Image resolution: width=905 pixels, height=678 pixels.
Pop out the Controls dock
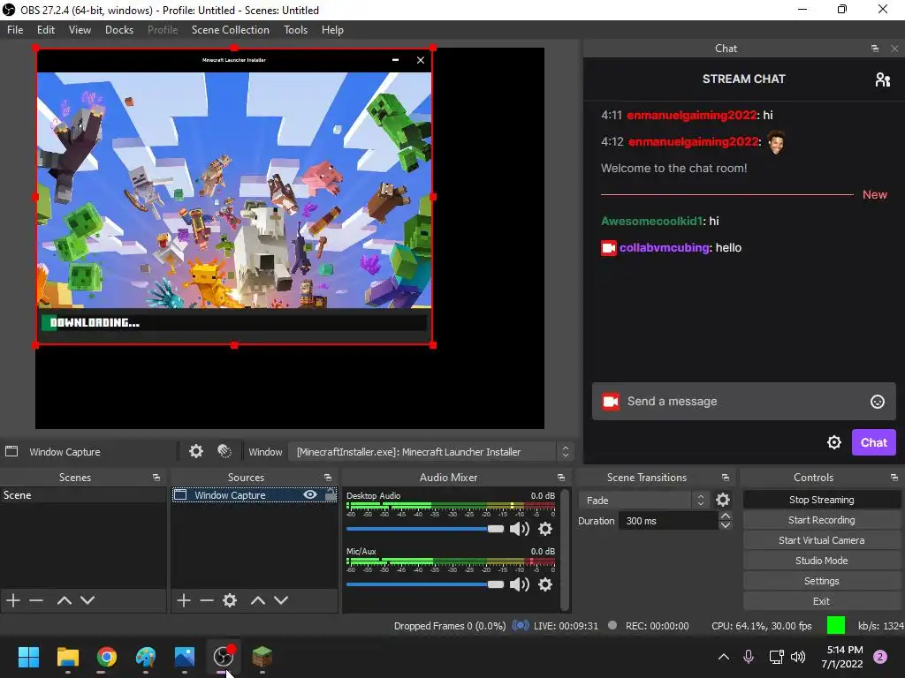click(x=894, y=478)
